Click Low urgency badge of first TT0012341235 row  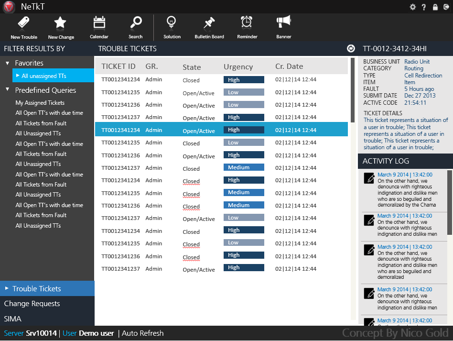click(244, 92)
